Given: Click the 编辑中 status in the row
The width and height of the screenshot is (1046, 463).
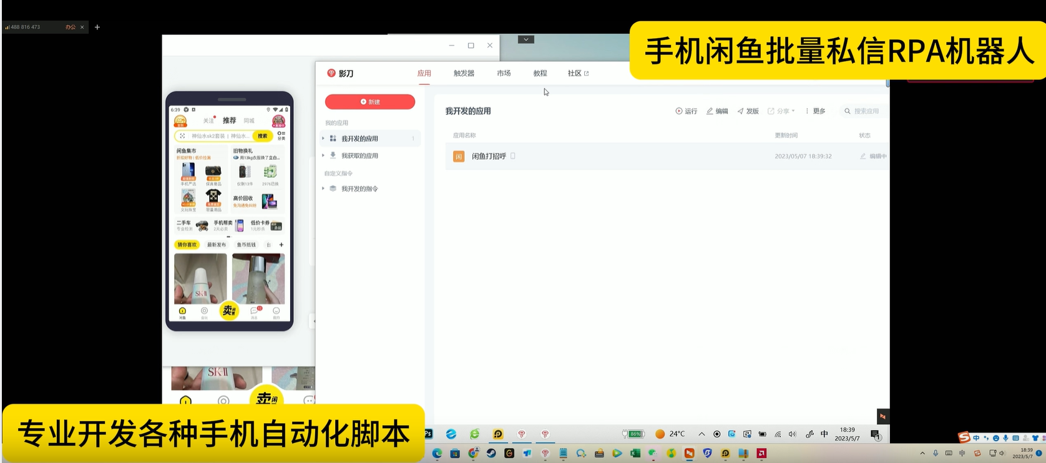Looking at the screenshot, I should tap(873, 156).
